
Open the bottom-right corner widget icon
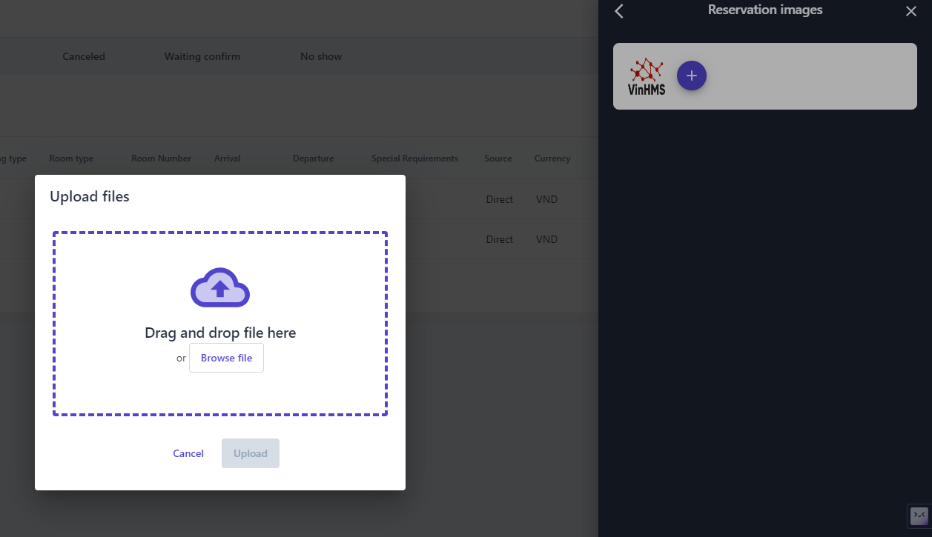[919, 516]
